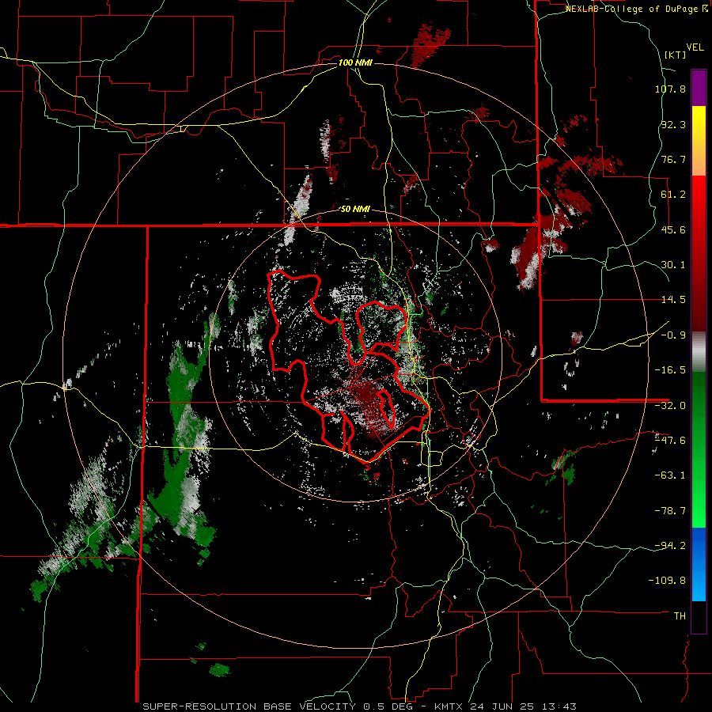Viewport: 712px width, 712px height.
Task: Click the yellow-orange segment of the color bar
Action: (699, 142)
